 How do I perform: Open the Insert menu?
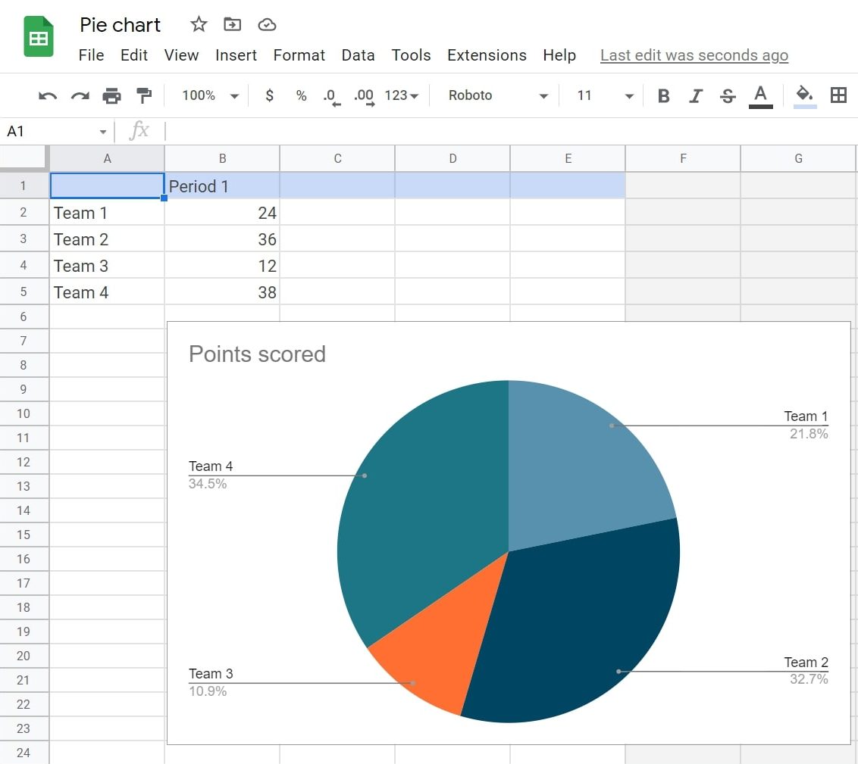(x=236, y=55)
